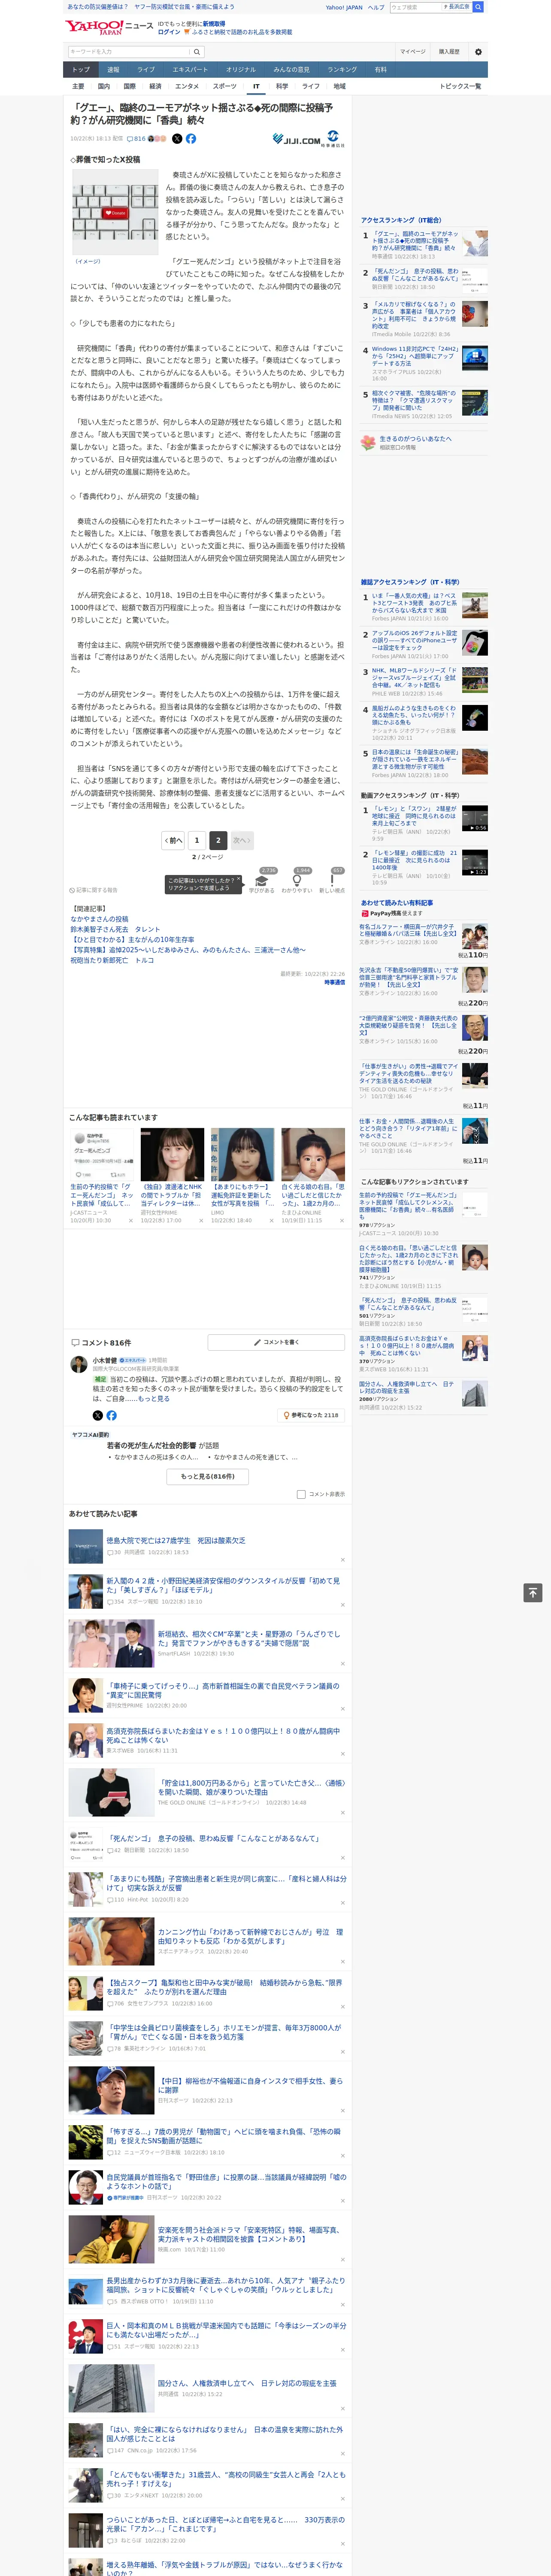Open the 【独自】渡邊渚とNHK recommended card
The width and height of the screenshot is (551, 2576).
[x=172, y=1175]
